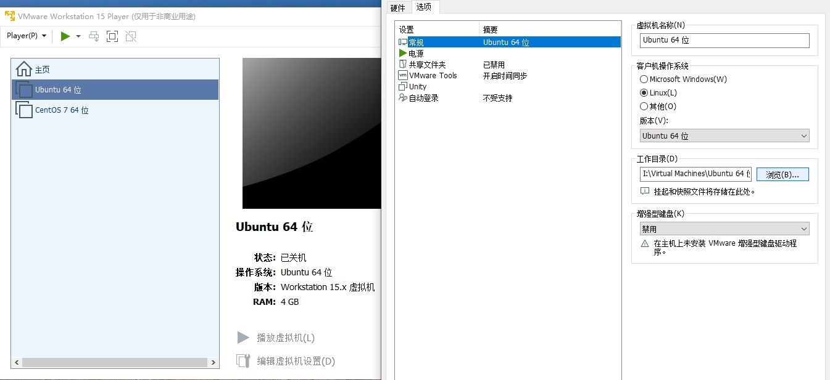
Task: Select the 电源 settings row
Action: 508,54
